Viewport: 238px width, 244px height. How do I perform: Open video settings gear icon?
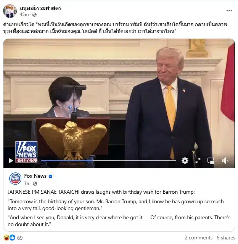pyautogui.click(x=185, y=161)
